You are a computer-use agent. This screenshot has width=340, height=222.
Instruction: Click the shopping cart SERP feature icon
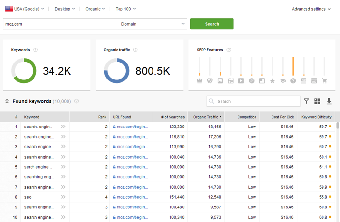pyautogui.click(x=324, y=81)
